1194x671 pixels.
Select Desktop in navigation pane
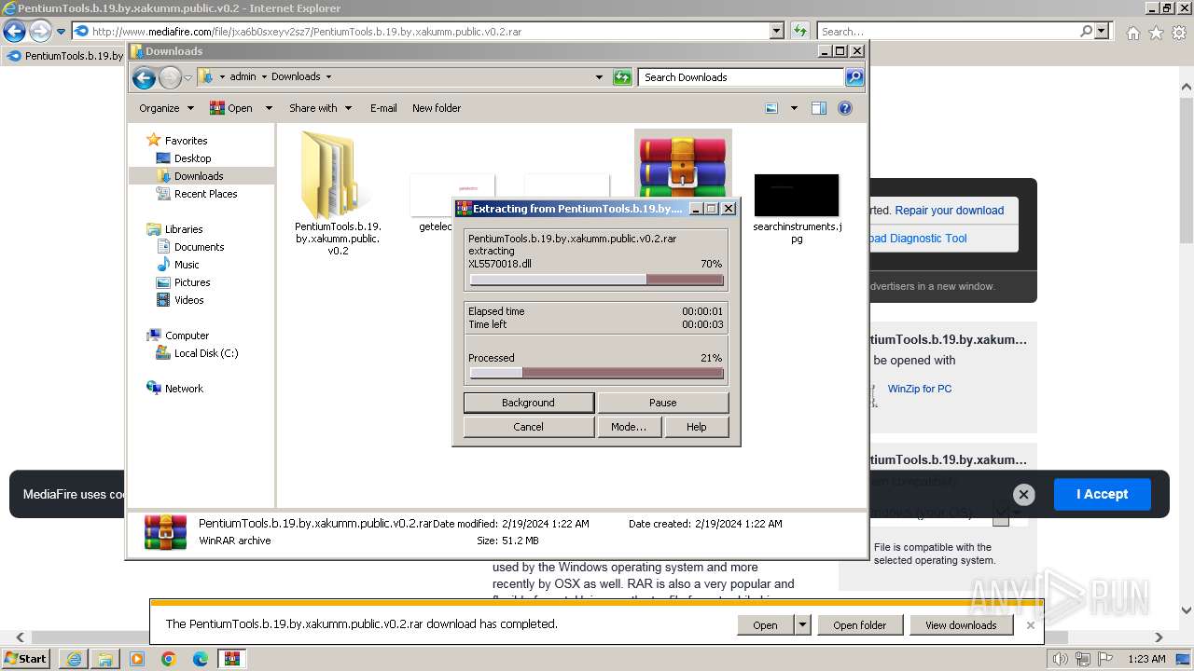click(192, 158)
